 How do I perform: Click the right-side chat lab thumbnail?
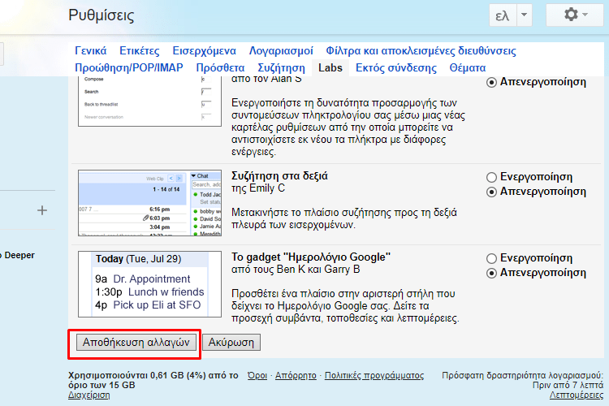coord(149,203)
